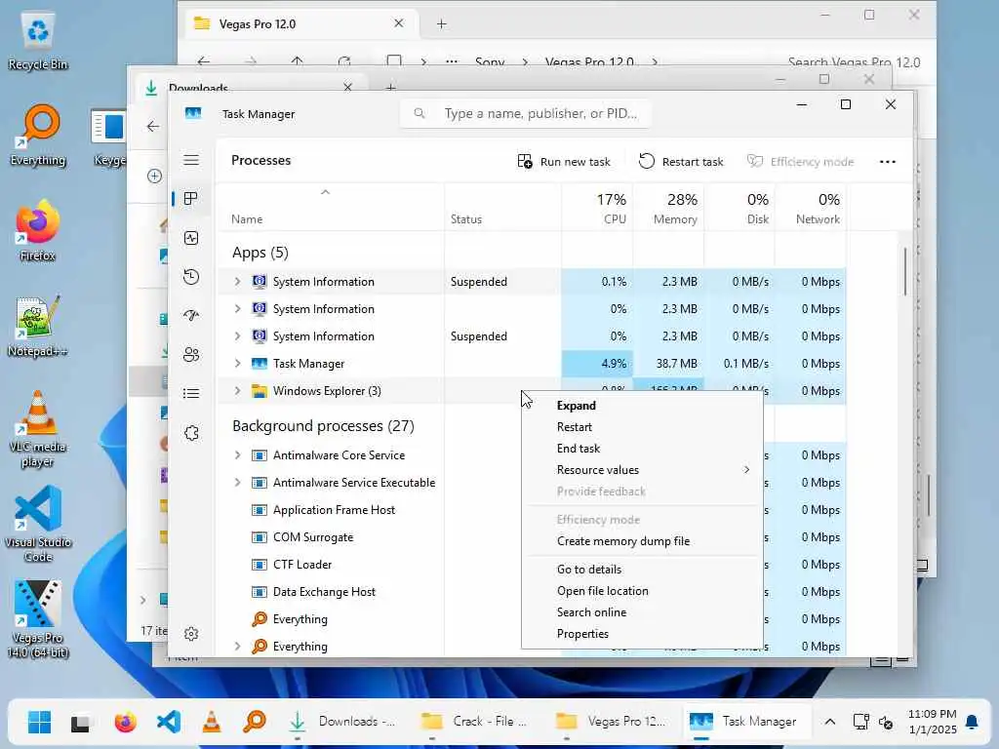Image resolution: width=999 pixels, height=749 pixels.
Task: Open Vegas Pro 14.0 desktop shortcut
Action: coord(38,619)
